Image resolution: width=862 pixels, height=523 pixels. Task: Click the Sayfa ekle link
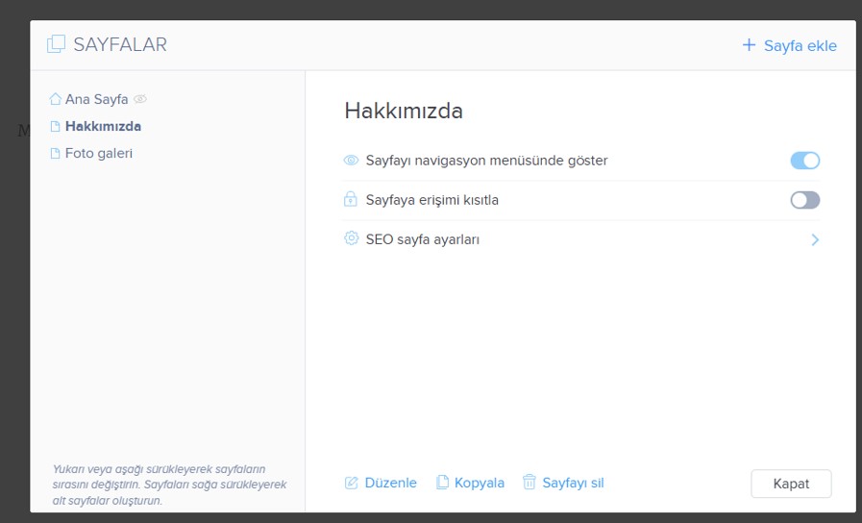point(800,45)
